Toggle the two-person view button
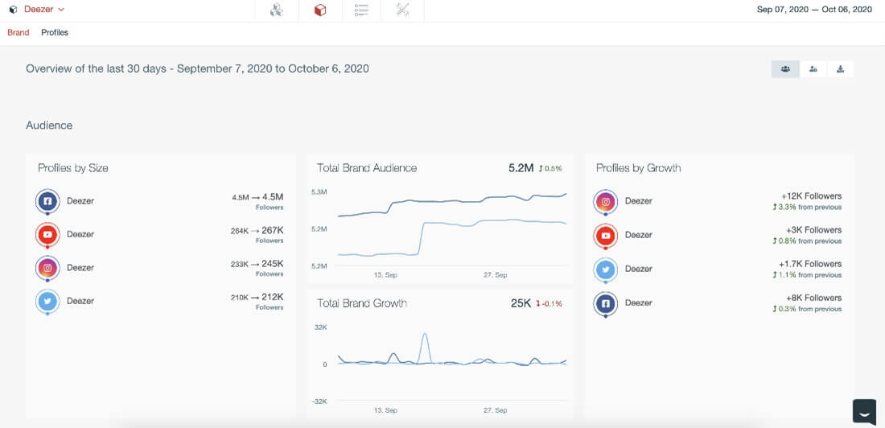 [813, 69]
